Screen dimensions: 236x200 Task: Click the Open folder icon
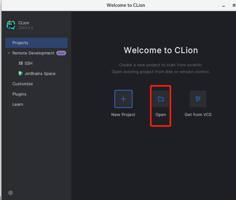click(161, 99)
